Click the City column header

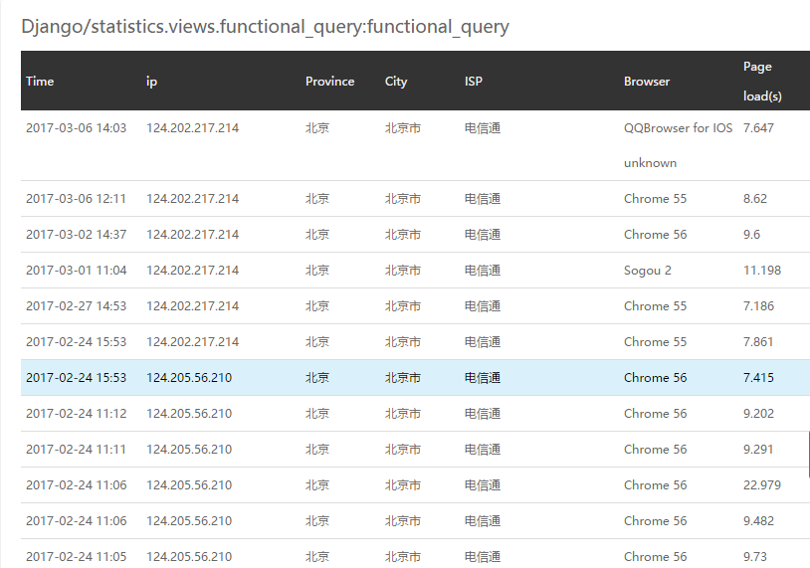[x=396, y=82]
